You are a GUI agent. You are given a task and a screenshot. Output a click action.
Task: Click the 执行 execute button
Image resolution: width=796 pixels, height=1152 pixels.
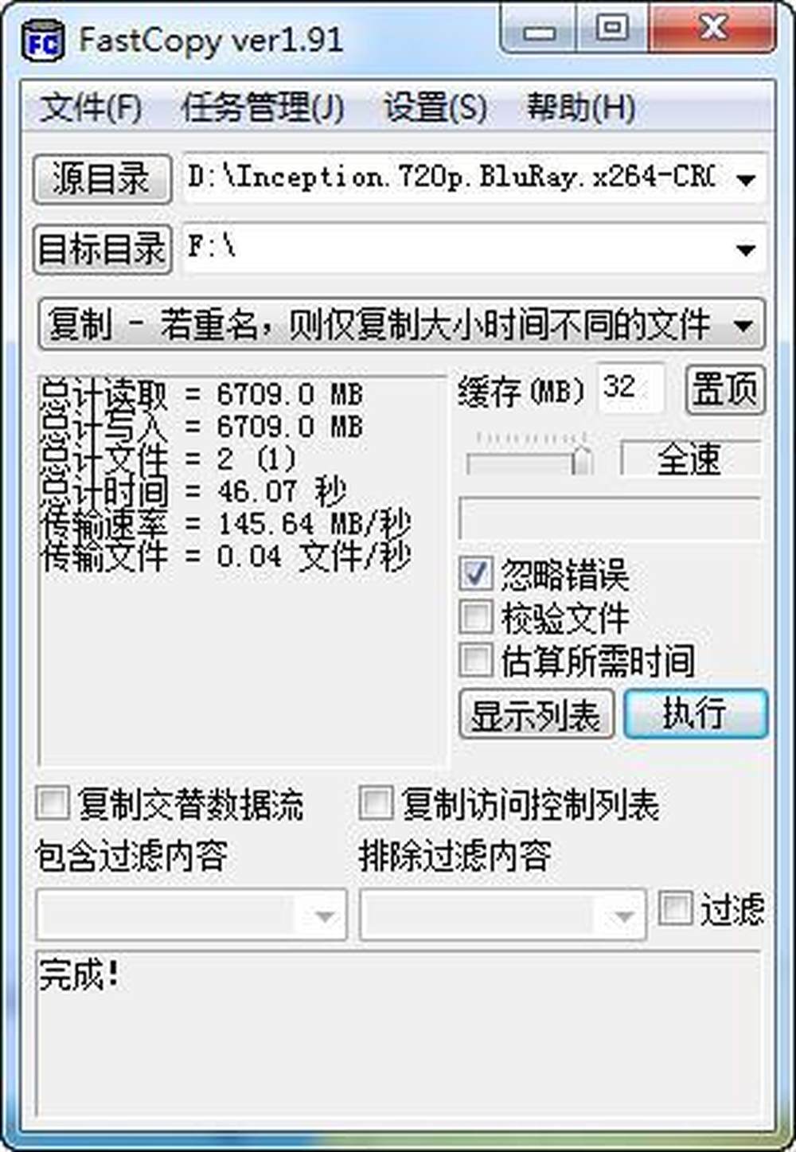click(x=696, y=713)
